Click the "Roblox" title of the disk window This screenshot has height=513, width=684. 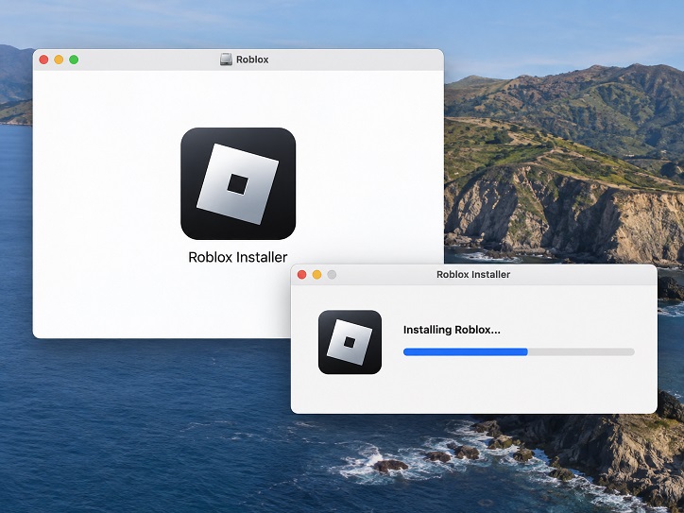click(252, 60)
